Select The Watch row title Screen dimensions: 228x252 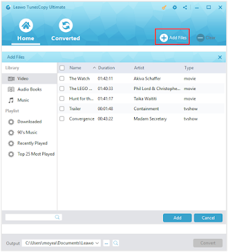point(79,79)
